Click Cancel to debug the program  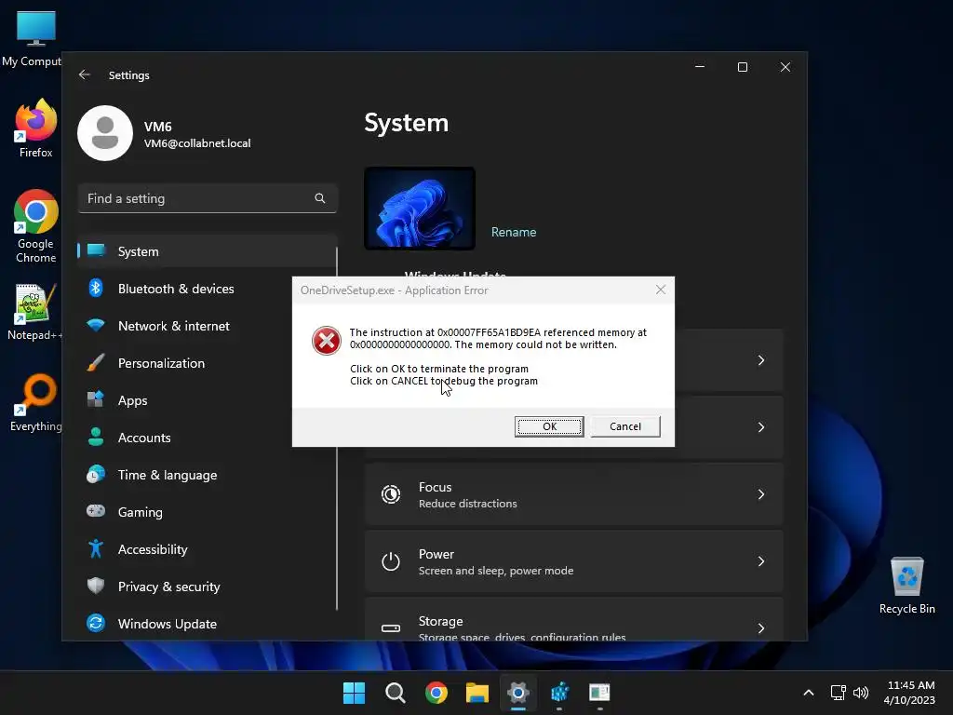pyautogui.click(x=624, y=426)
